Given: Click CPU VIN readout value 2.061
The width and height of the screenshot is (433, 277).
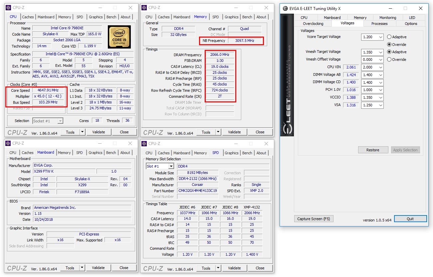Looking at the screenshot, I should (x=351, y=67).
